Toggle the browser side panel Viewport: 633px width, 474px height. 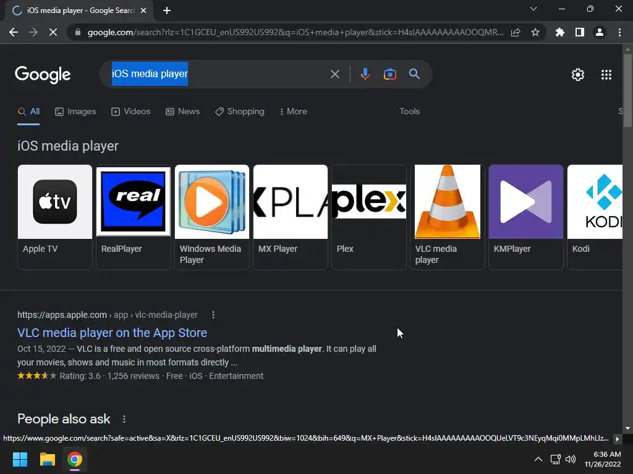580,32
